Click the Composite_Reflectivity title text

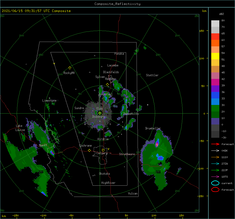pyautogui.click(x=118, y=4)
